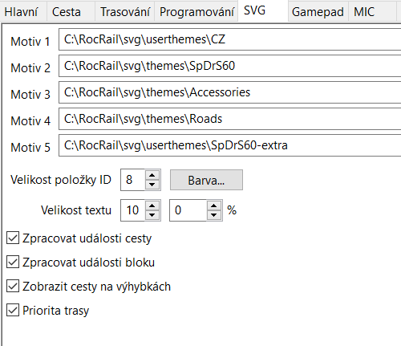The image size is (401, 346).
Task: Uncheck Priorita trasy option
Action: tap(13, 311)
